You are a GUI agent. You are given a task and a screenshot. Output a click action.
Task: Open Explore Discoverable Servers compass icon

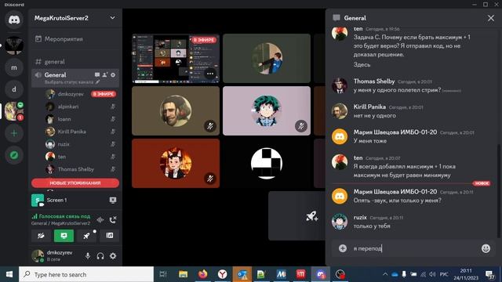click(x=14, y=155)
